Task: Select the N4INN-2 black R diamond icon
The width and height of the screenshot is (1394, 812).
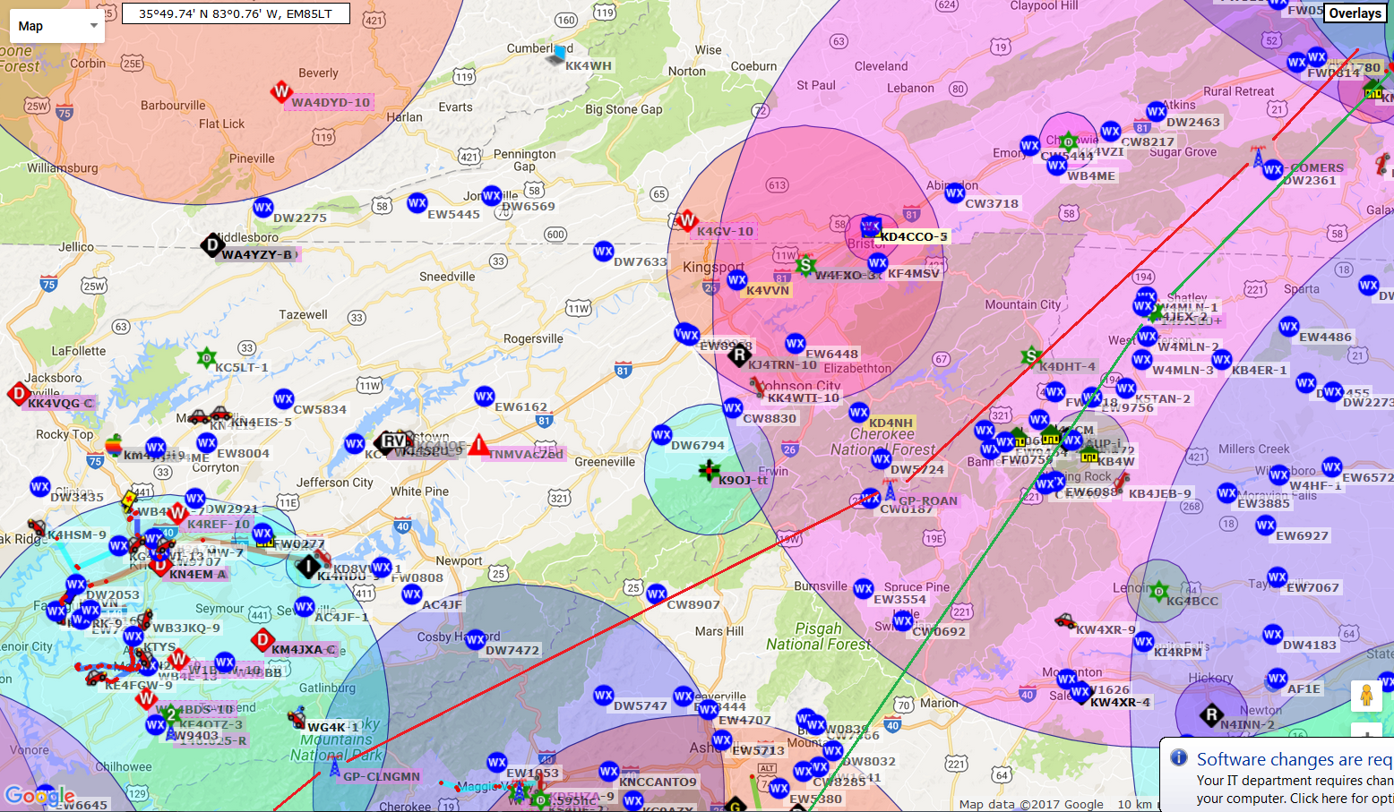Action: 1211,714
